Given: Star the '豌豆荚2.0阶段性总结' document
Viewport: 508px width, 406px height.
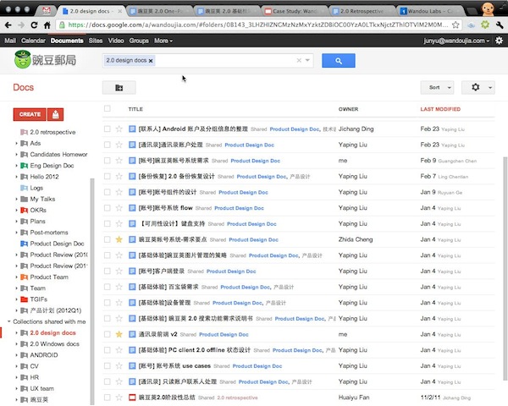Looking at the screenshot, I should click(119, 397).
